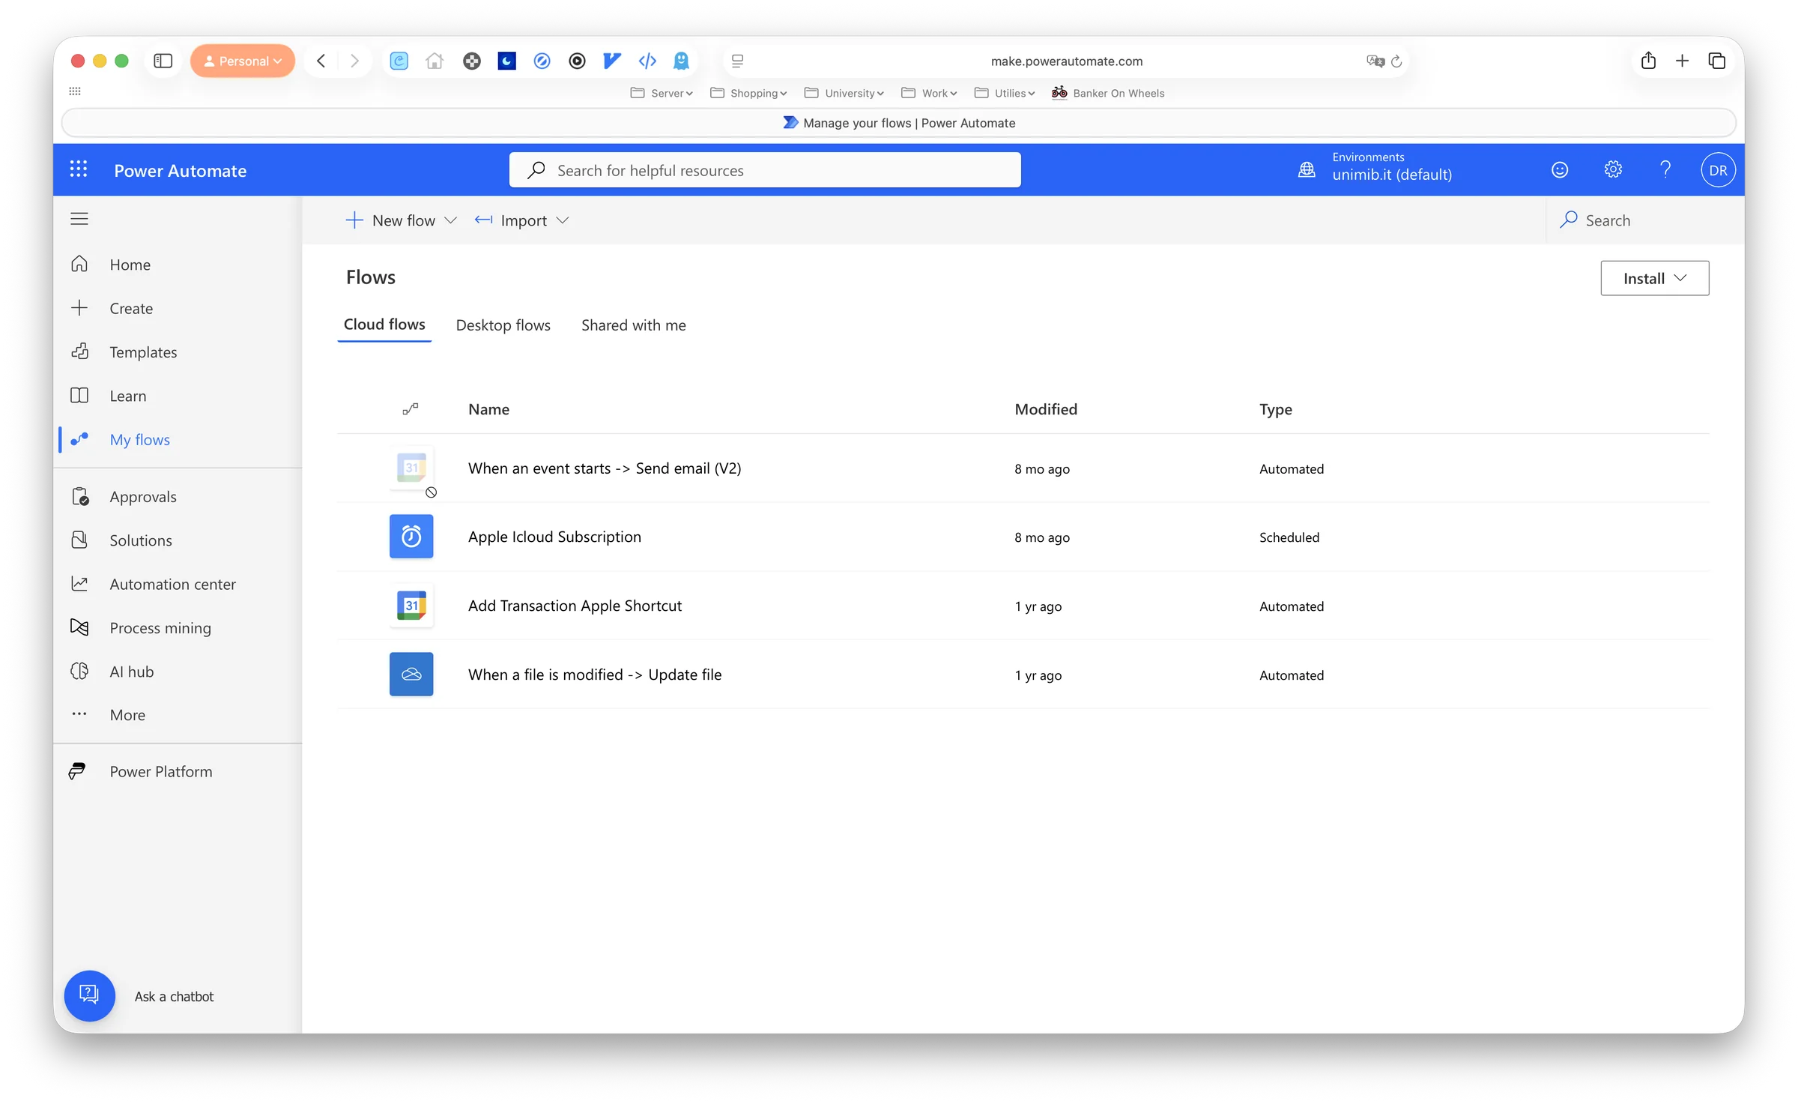
Task: Show Safari tab overview icon
Action: pos(1716,61)
